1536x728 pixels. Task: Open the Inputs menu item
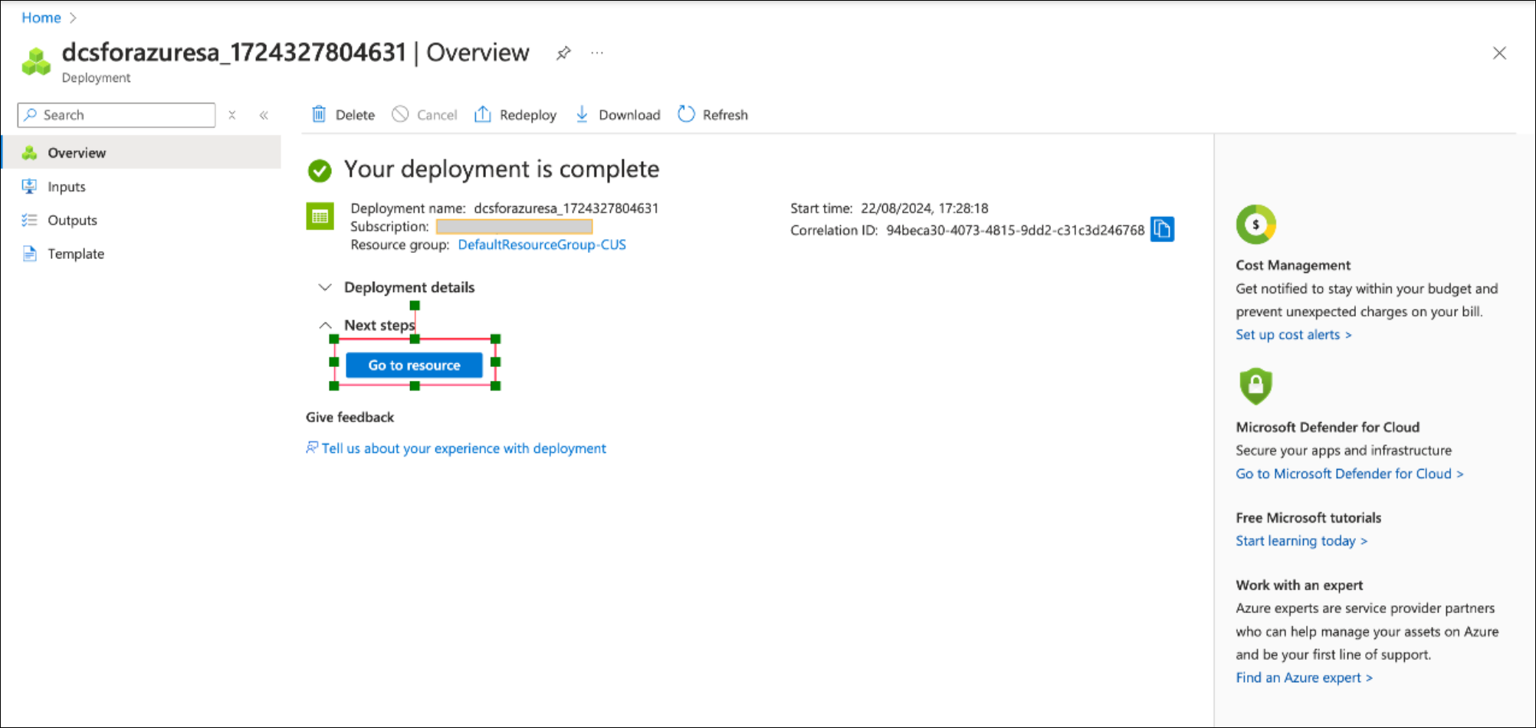click(66, 187)
